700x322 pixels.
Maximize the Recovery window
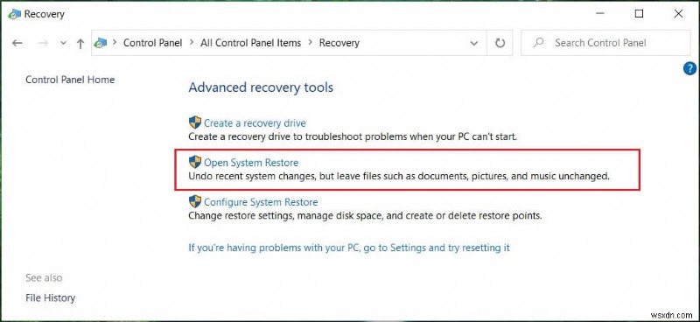click(639, 14)
